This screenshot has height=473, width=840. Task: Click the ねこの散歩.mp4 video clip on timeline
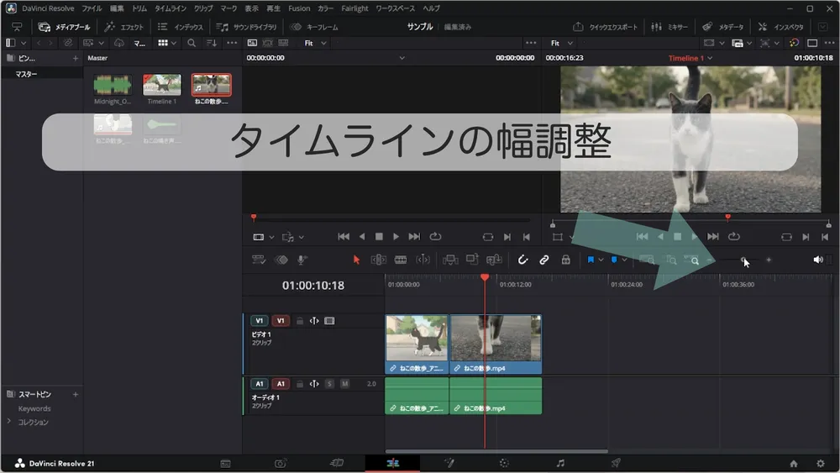[496, 344]
